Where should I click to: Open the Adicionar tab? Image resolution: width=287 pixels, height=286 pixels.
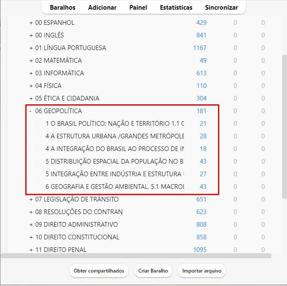pyautogui.click(x=102, y=8)
